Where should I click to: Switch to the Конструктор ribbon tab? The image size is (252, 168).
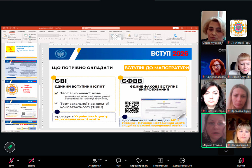click(x=32, y=32)
